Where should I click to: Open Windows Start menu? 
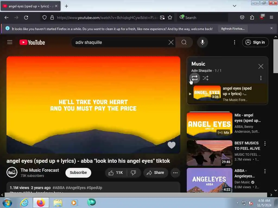[7, 203]
